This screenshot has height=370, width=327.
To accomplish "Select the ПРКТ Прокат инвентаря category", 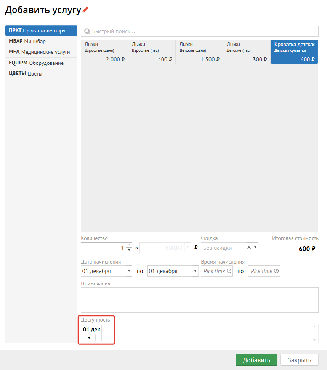I will [41, 31].
